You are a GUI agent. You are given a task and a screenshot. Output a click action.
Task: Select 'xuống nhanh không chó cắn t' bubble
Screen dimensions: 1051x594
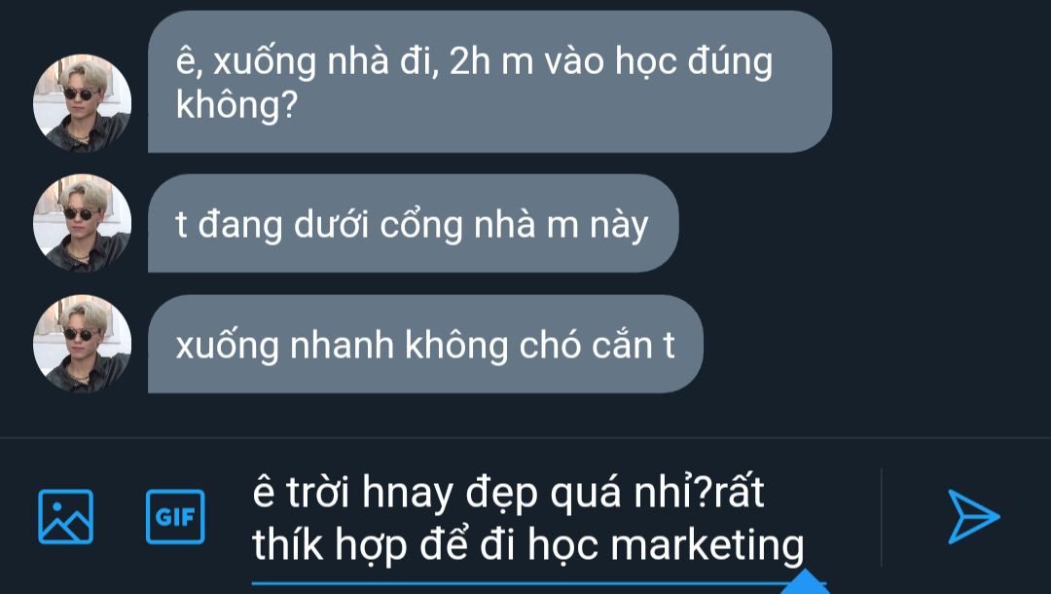[425, 344]
